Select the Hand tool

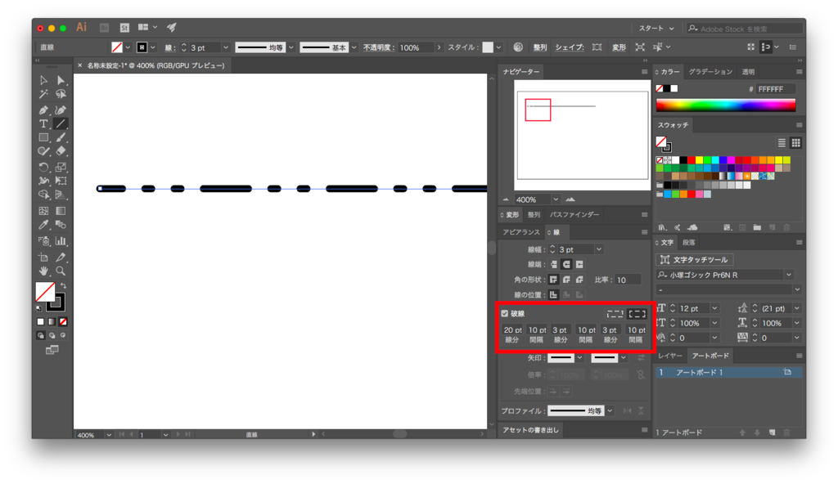pos(44,271)
